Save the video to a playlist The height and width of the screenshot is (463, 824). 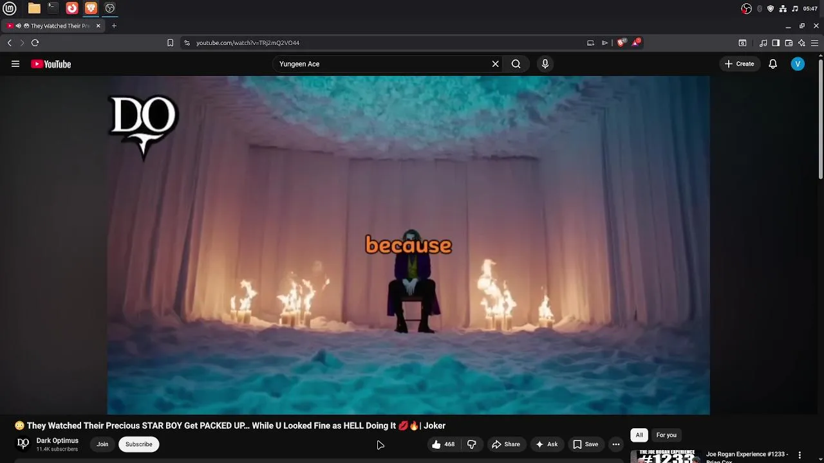click(586, 444)
